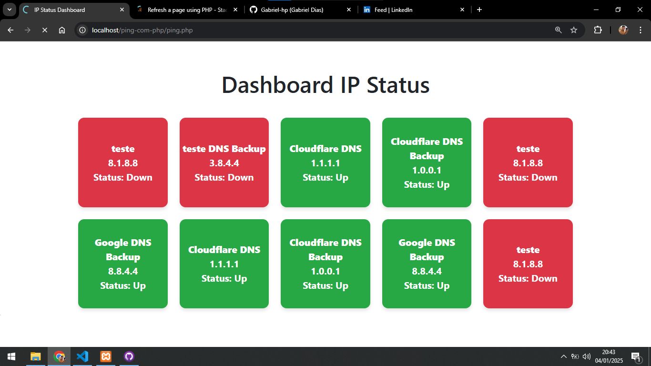Click the localhost address bar URL
651x366 pixels.
coord(143,30)
